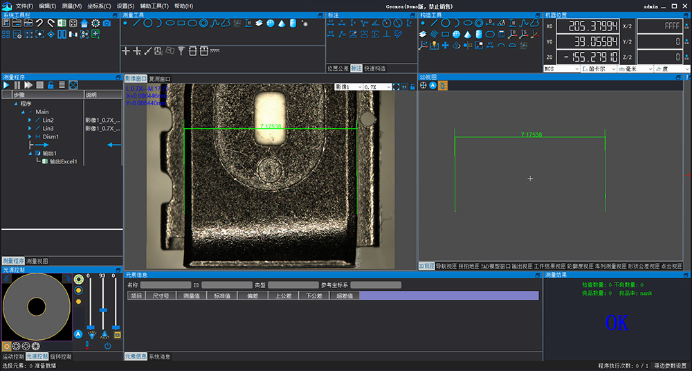Select the orange highlighted ring light preset
This screenshot has width=692, height=371.
pyautogui.click(x=7, y=346)
